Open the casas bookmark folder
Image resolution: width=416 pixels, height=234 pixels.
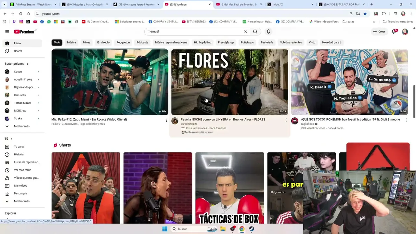[x=348, y=22]
